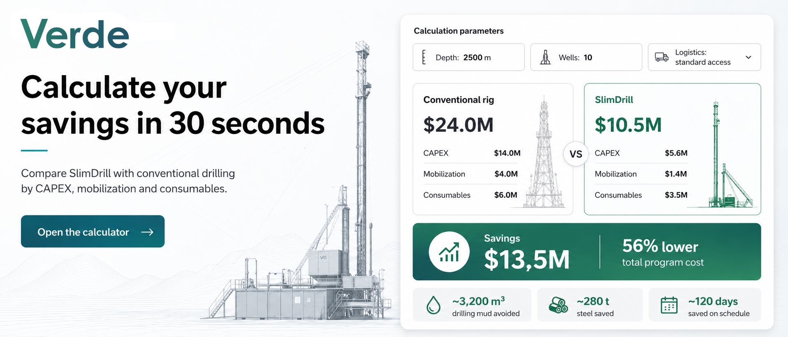Click the Conventional Consumables label
The image size is (788, 337).
tap(447, 195)
